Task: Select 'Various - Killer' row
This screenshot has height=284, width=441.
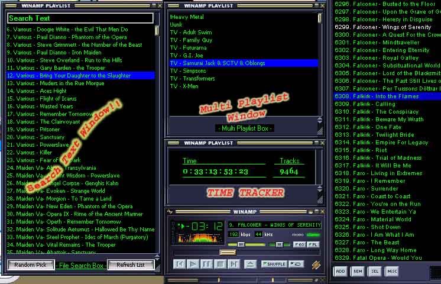Action: (x=80, y=153)
